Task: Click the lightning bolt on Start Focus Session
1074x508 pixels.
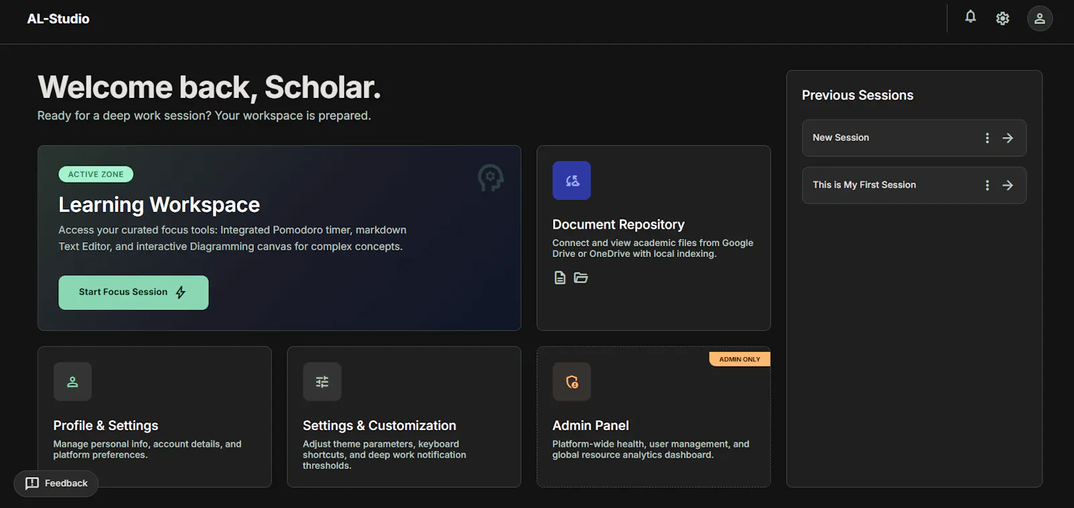Action: [181, 293]
